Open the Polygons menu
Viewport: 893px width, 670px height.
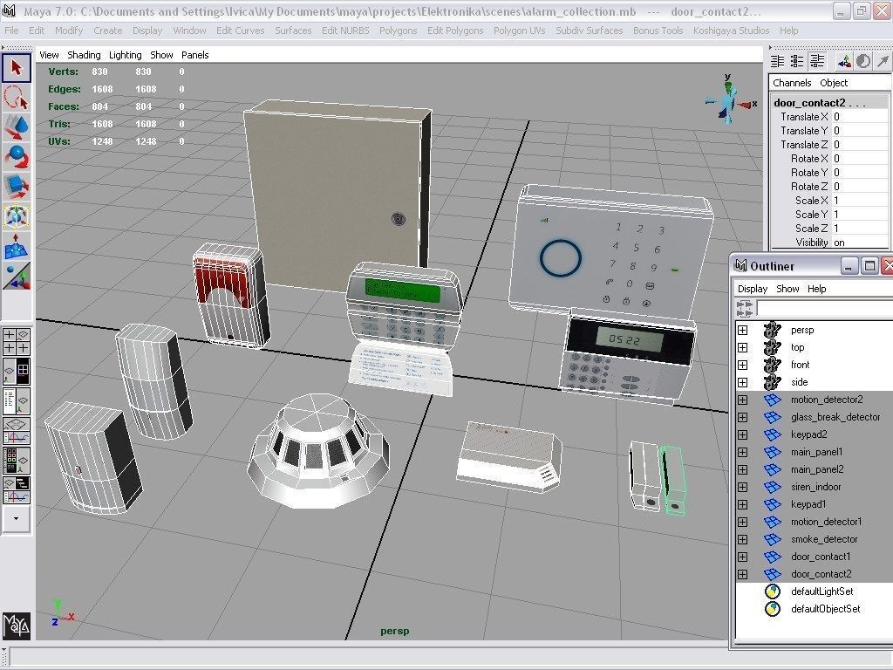pyautogui.click(x=398, y=31)
